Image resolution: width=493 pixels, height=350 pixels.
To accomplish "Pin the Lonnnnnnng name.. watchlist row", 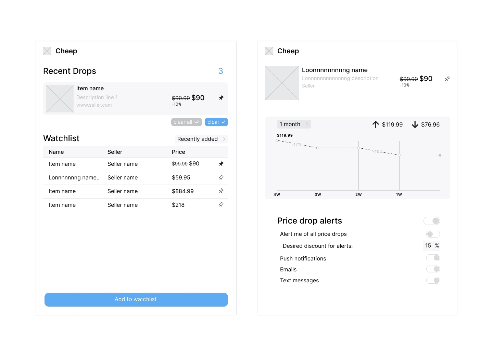I will [221, 177].
